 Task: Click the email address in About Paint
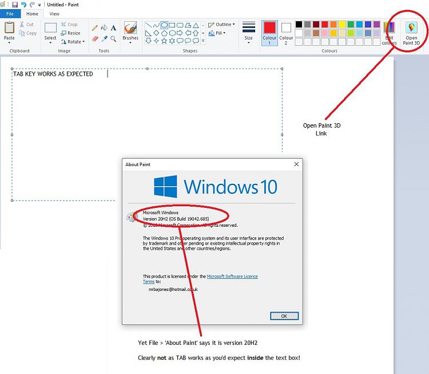pos(173,289)
